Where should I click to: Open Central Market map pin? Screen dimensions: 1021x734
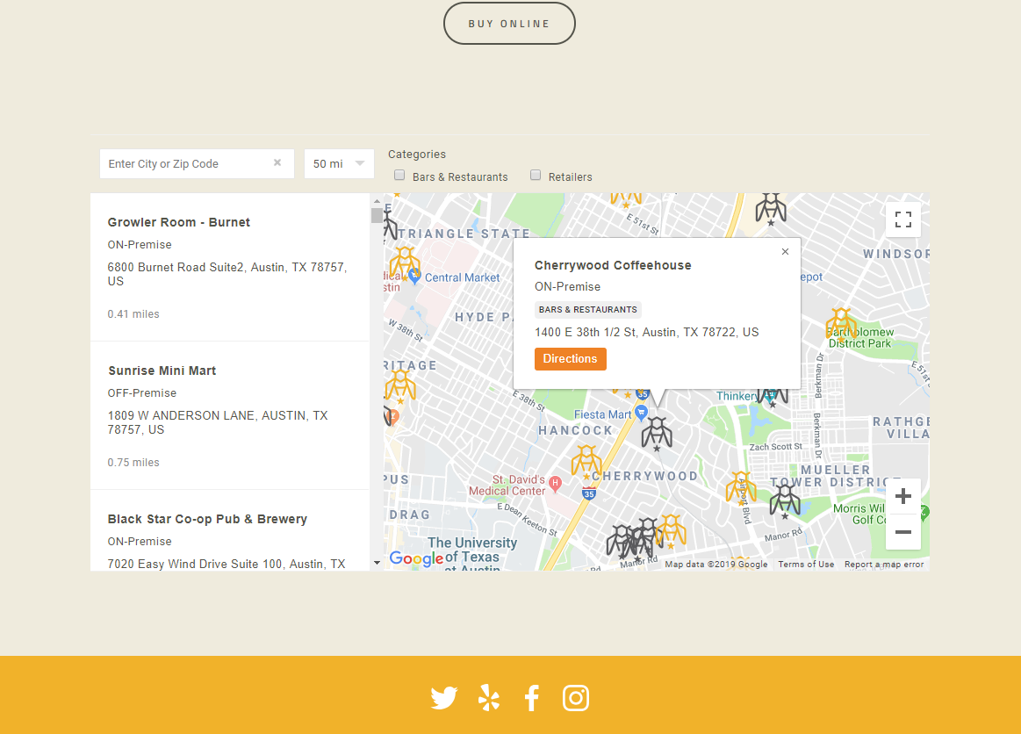(414, 277)
